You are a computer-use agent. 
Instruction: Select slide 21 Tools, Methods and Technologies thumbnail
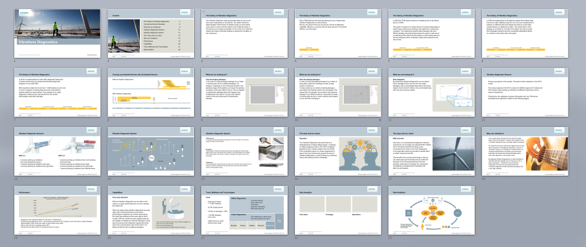coord(244,211)
